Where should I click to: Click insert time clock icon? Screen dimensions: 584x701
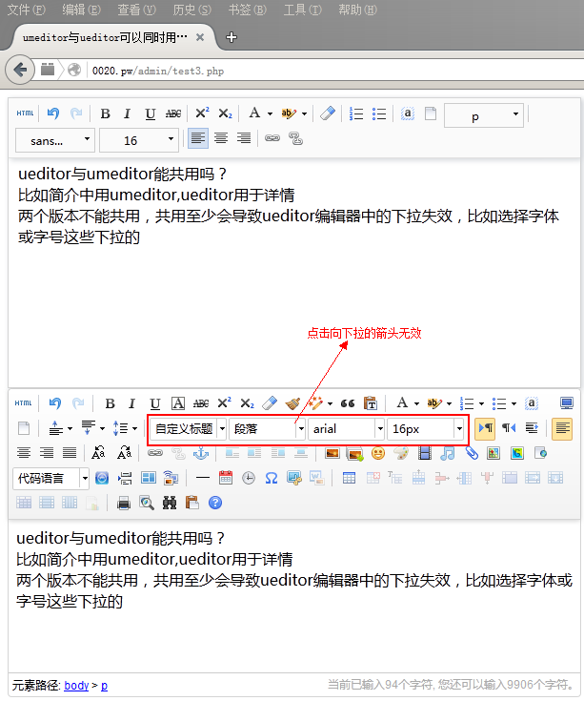tap(249, 479)
